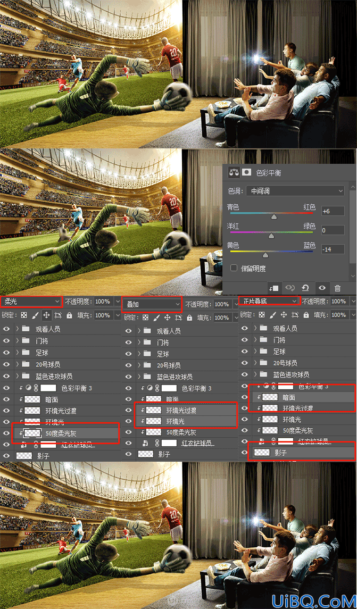This screenshot has height=609, width=357.
Task: Lock position in the 叠加 layers panel
Action: (168, 318)
